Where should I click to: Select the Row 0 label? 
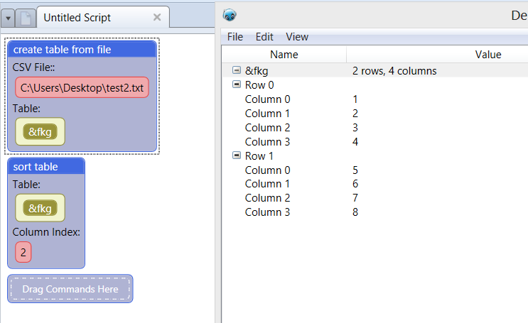[259, 85]
